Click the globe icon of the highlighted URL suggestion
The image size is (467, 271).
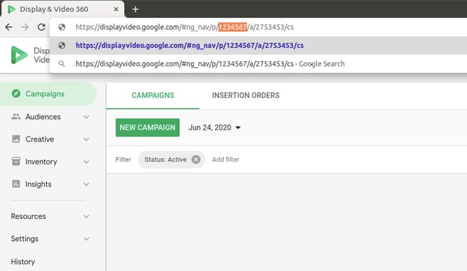point(61,45)
